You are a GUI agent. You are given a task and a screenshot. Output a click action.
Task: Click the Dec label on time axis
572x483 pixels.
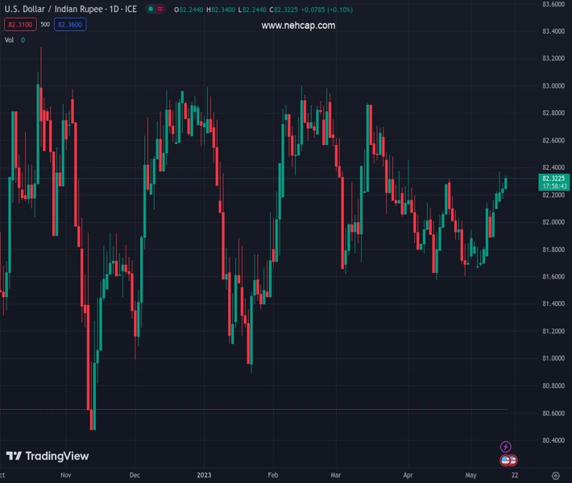pos(135,476)
